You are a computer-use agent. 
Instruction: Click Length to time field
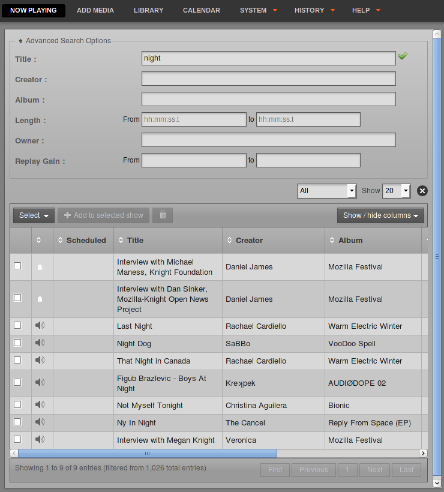tap(308, 119)
